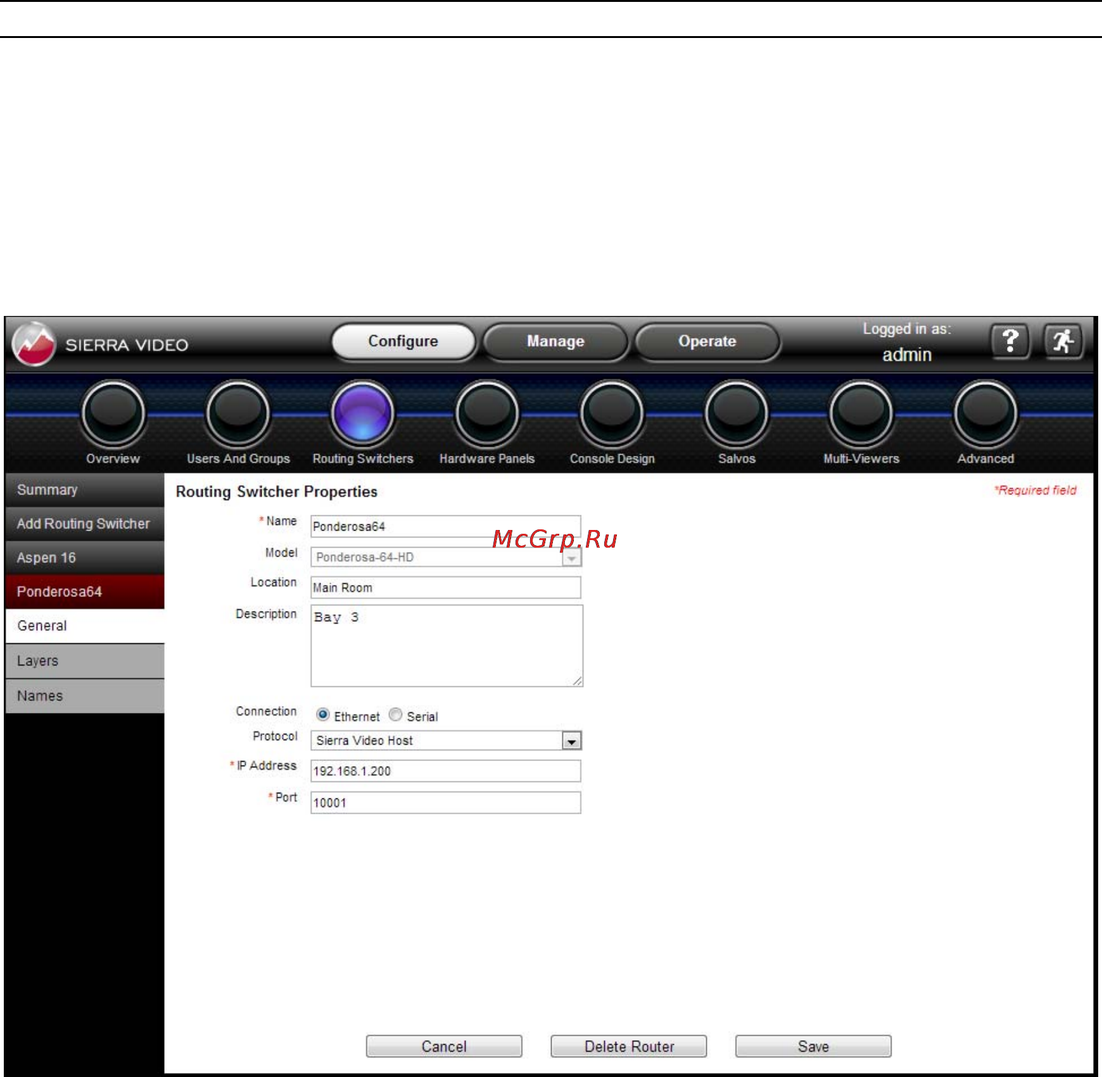Click the 'Routing Switcher Properties' heading
This screenshot has height=1077, width=1102.
point(277,492)
